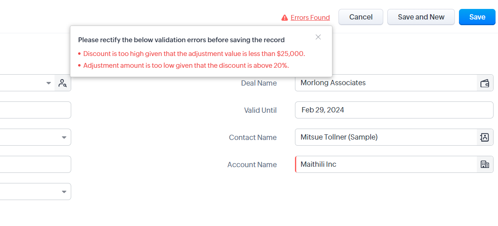
Task: Click the warning triangle icon beside Errors Found
Action: (x=285, y=18)
